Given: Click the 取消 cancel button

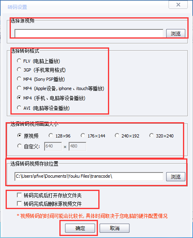Looking at the screenshot, I should pos(114,228).
